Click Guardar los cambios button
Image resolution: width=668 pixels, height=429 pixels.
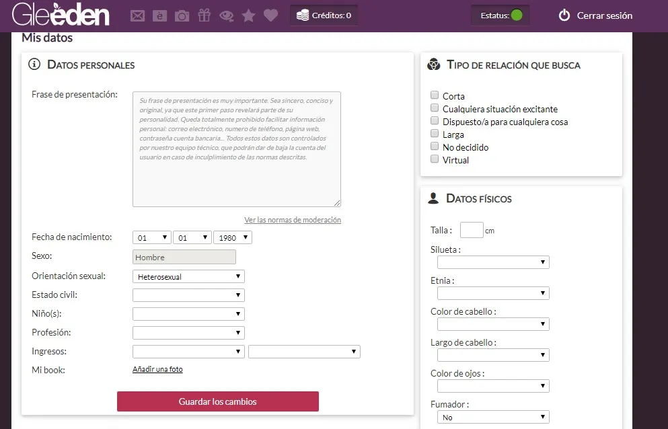pyautogui.click(x=218, y=401)
